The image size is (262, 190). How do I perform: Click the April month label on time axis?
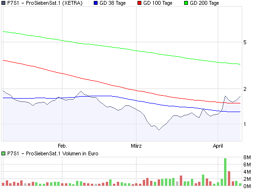click(218, 146)
